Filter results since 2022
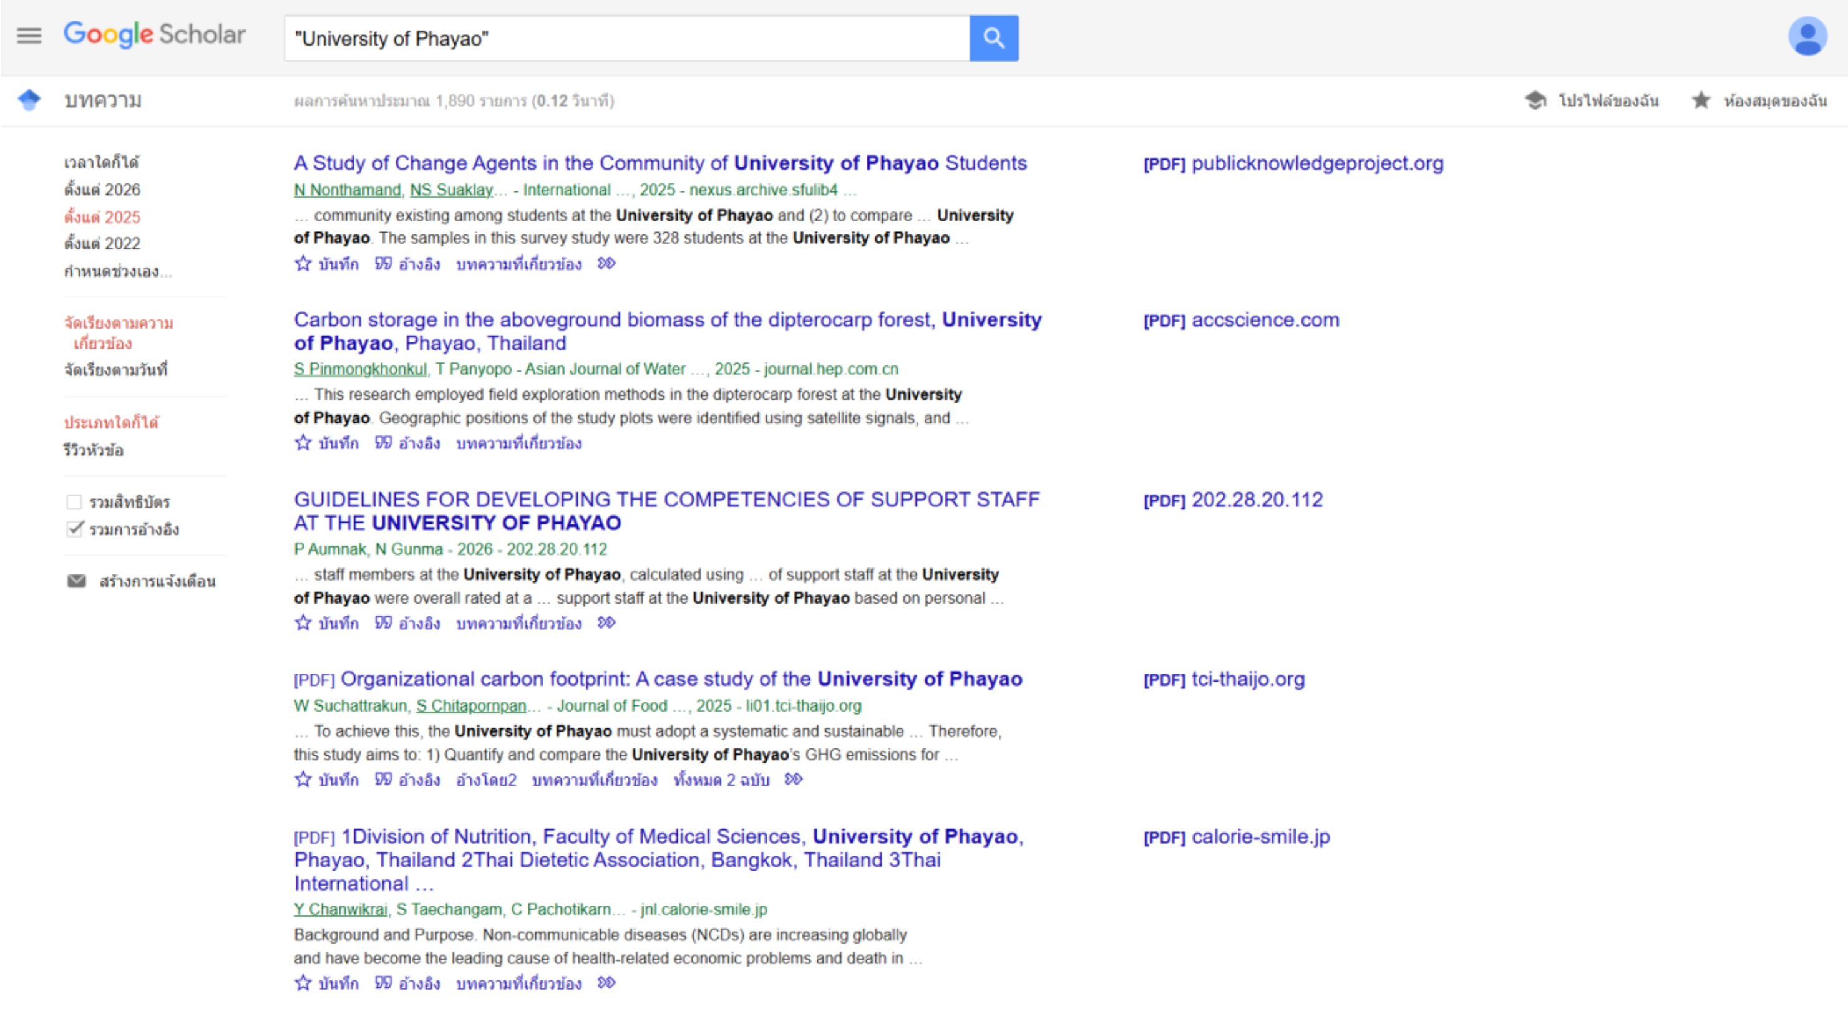This screenshot has width=1848, height=1019. (x=102, y=244)
